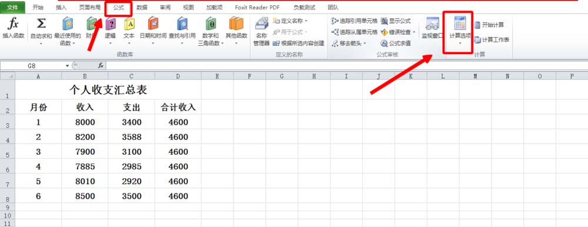Click the AutoSum (自动求和) sigma icon

[41, 24]
